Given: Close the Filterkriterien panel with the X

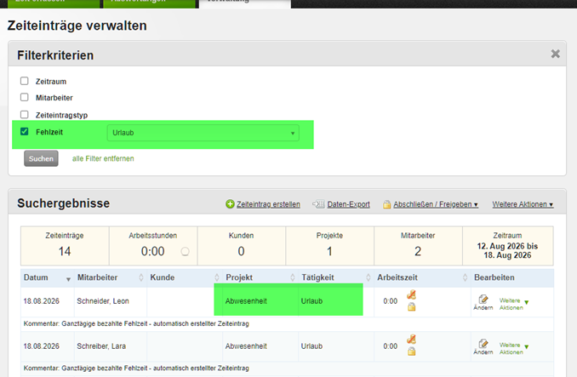Looking at the screenshot, I should [x=555, y=54].
